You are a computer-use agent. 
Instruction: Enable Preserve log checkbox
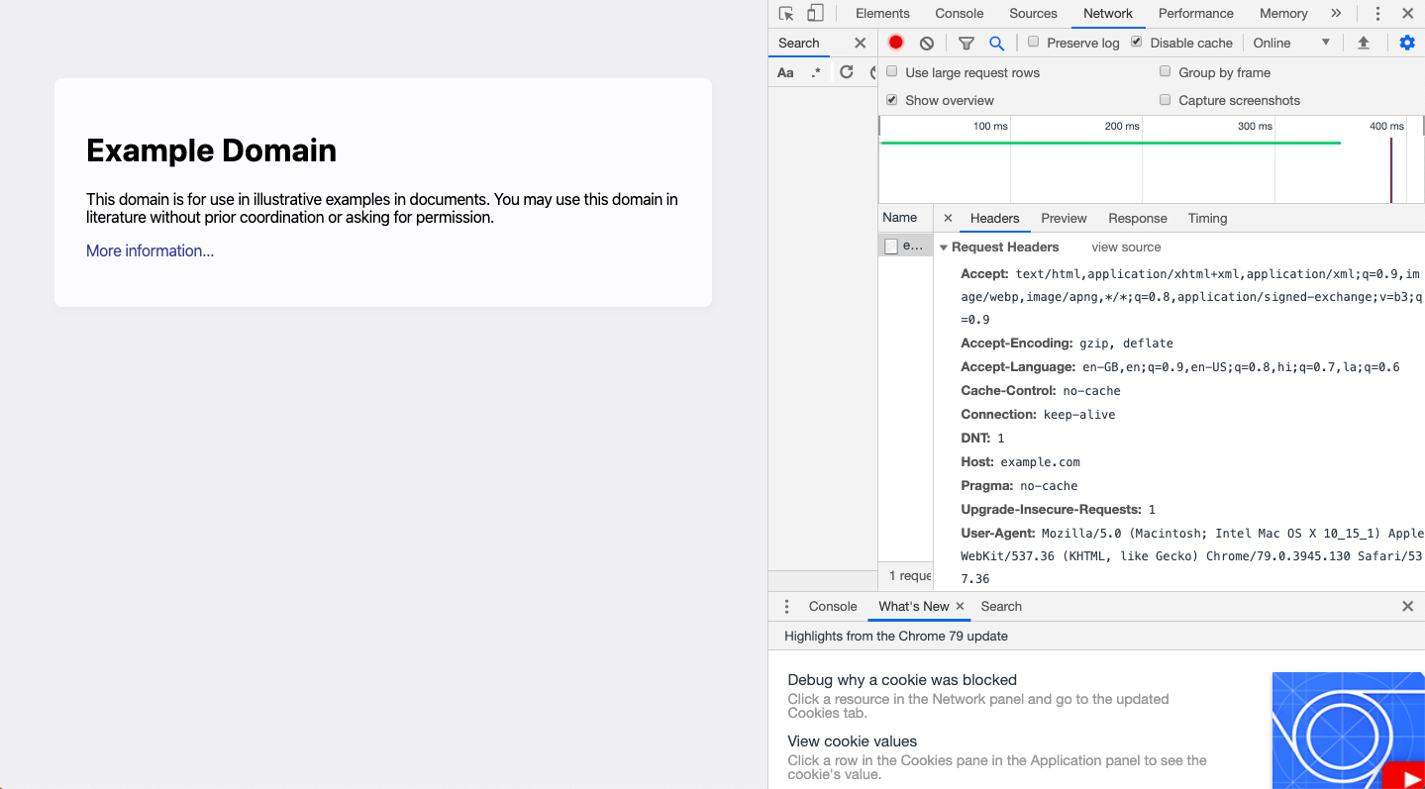(x=1033, y=42)
